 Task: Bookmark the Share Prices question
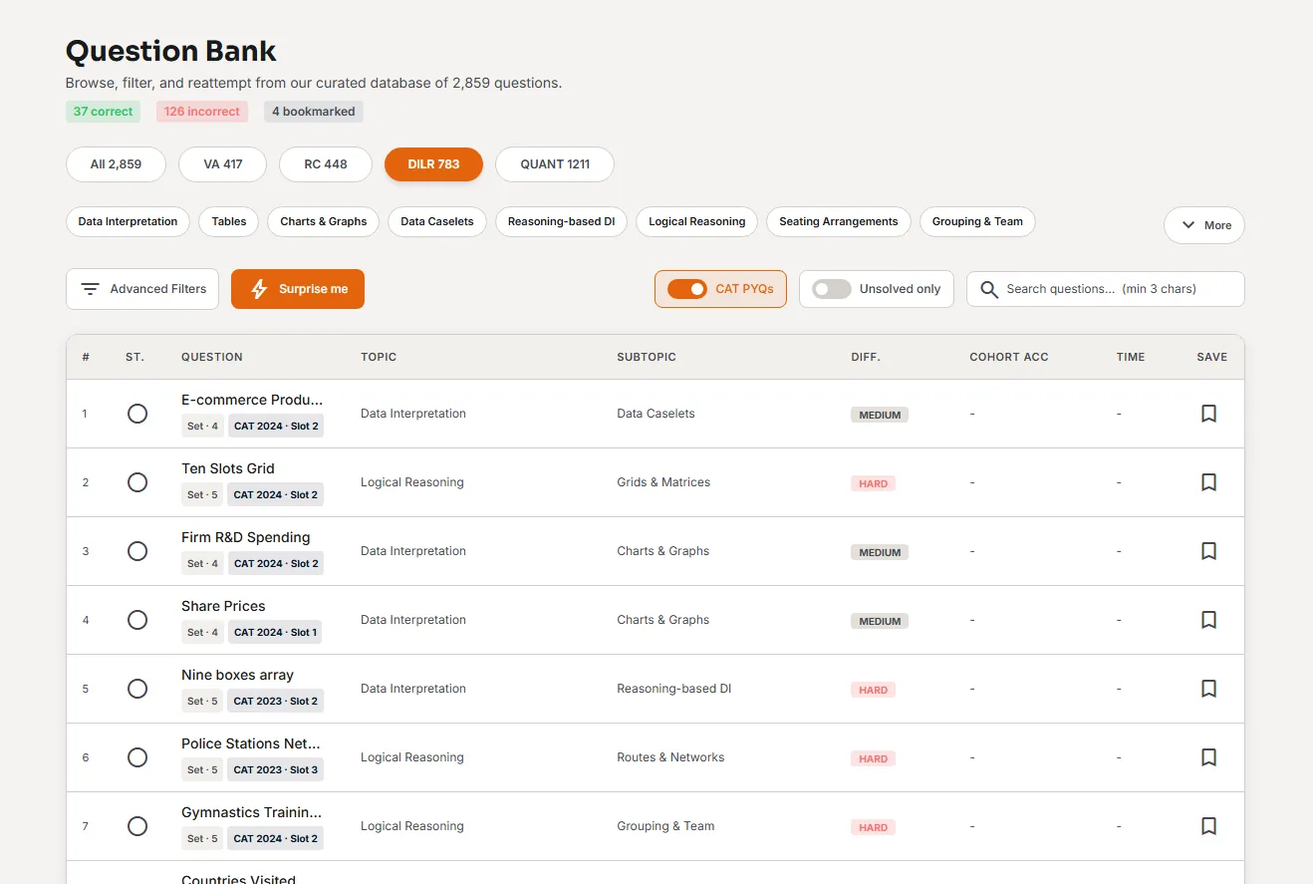click(1208, 620)
